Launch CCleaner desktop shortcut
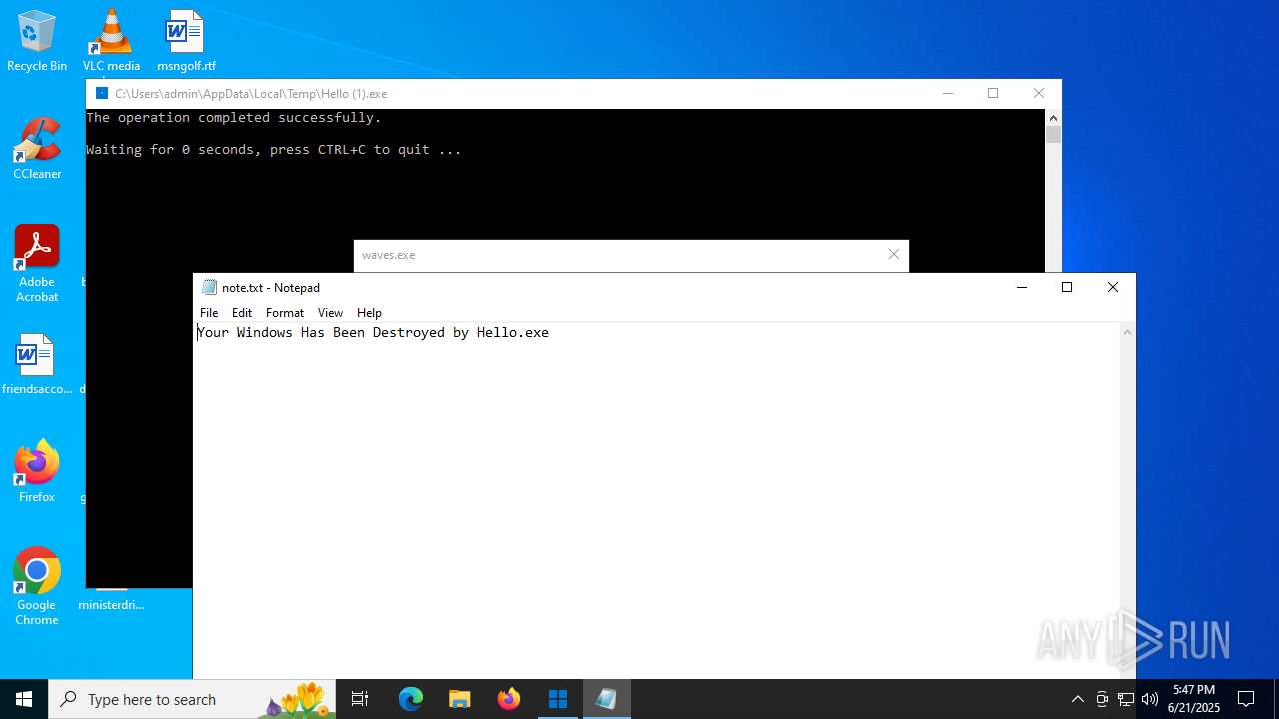1279x719 pixels. (x=37, y=148)
